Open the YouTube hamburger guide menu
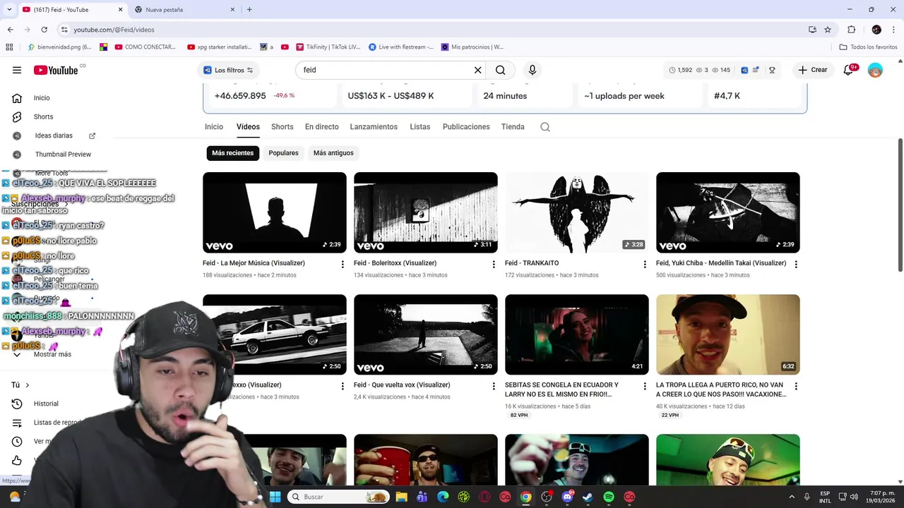 tap(17, 70)
